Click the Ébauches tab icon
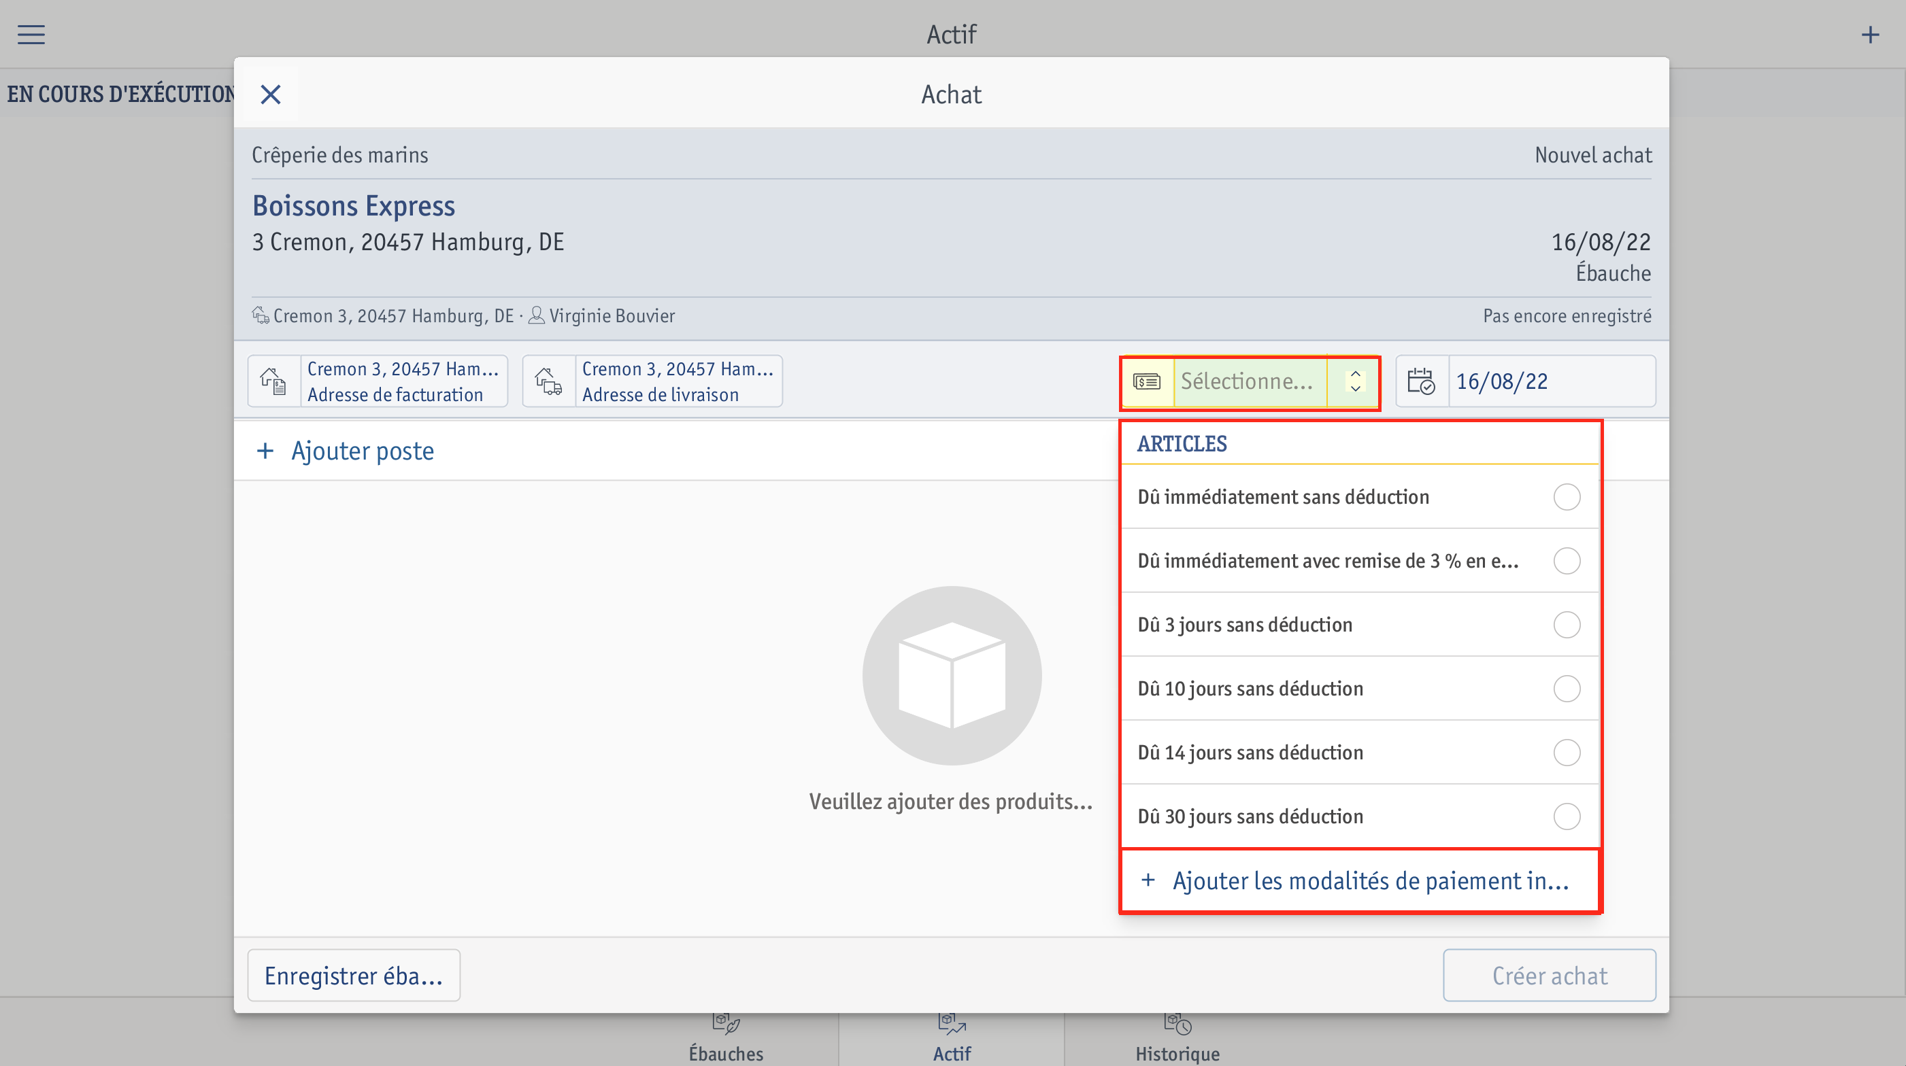Image resolution: width=1906 pixels, height=1066 pixels. pos(726,1023)
